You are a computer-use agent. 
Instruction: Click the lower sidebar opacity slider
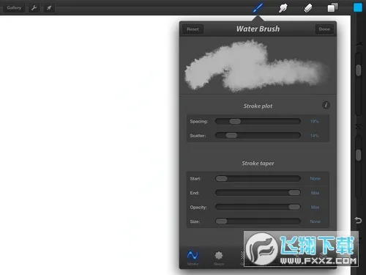click(x=358, y=166)
